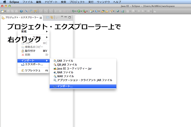Select the Project Explorer tab
Image resolution: width=191 pixels, height=127 pixels.
pos(22,17)
